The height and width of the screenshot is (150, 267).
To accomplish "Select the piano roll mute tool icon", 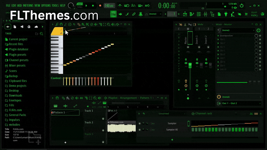I will click(96, 24).
